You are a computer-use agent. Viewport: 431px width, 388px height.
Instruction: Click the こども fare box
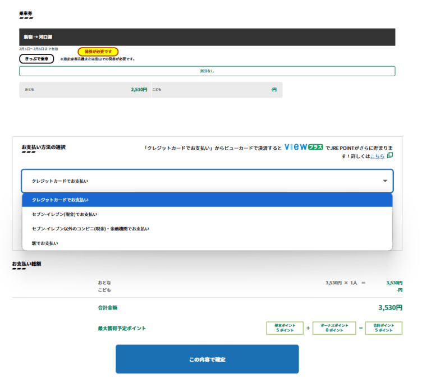click(216, 90)
